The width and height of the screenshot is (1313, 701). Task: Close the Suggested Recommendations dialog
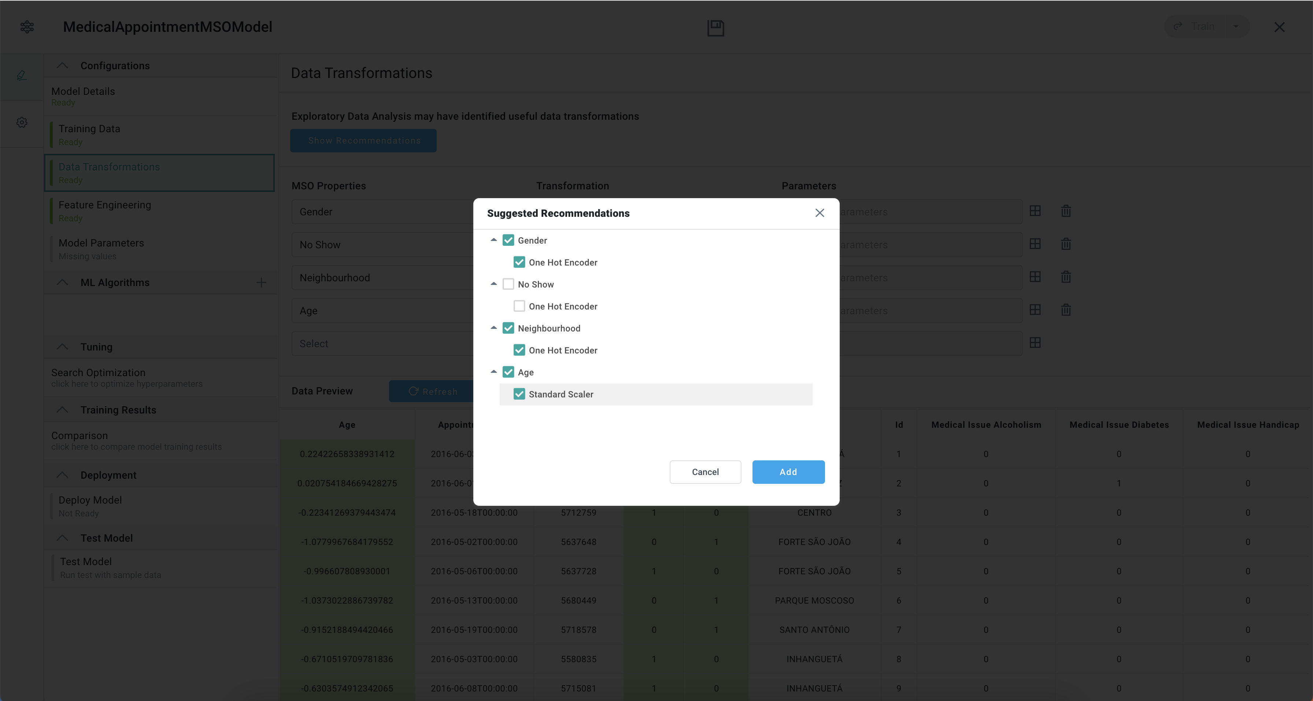[819, 213]
